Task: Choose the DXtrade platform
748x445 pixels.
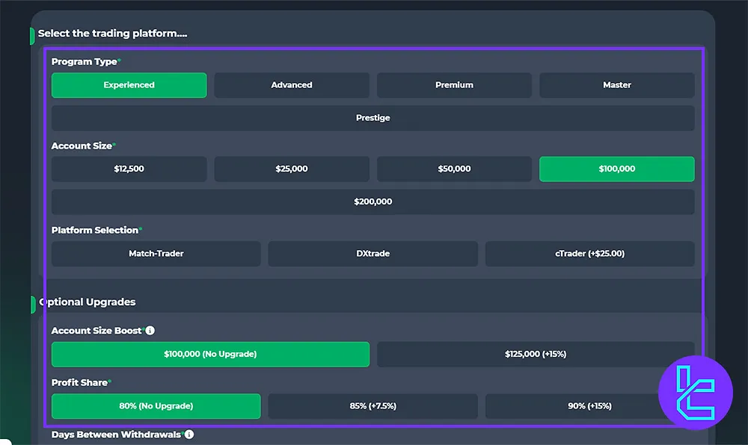Action: tap(373, 253)
